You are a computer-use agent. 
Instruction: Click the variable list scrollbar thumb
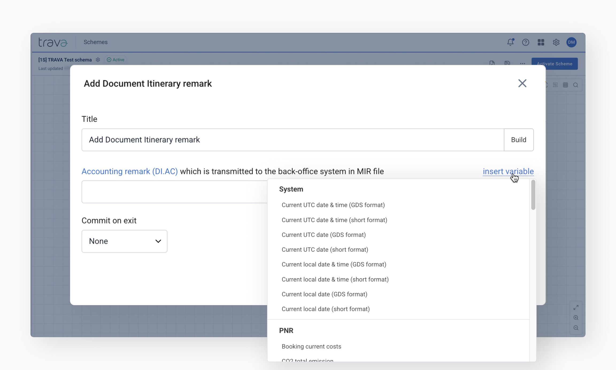pyautogui.click(x=533, y=195)
